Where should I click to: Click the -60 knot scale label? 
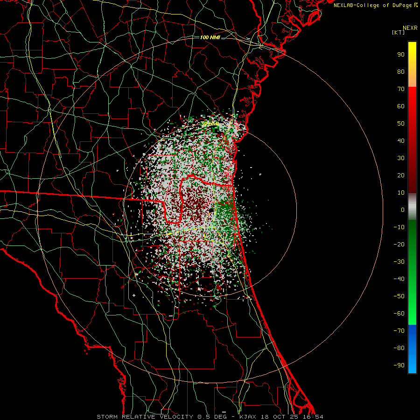(399, 314)
